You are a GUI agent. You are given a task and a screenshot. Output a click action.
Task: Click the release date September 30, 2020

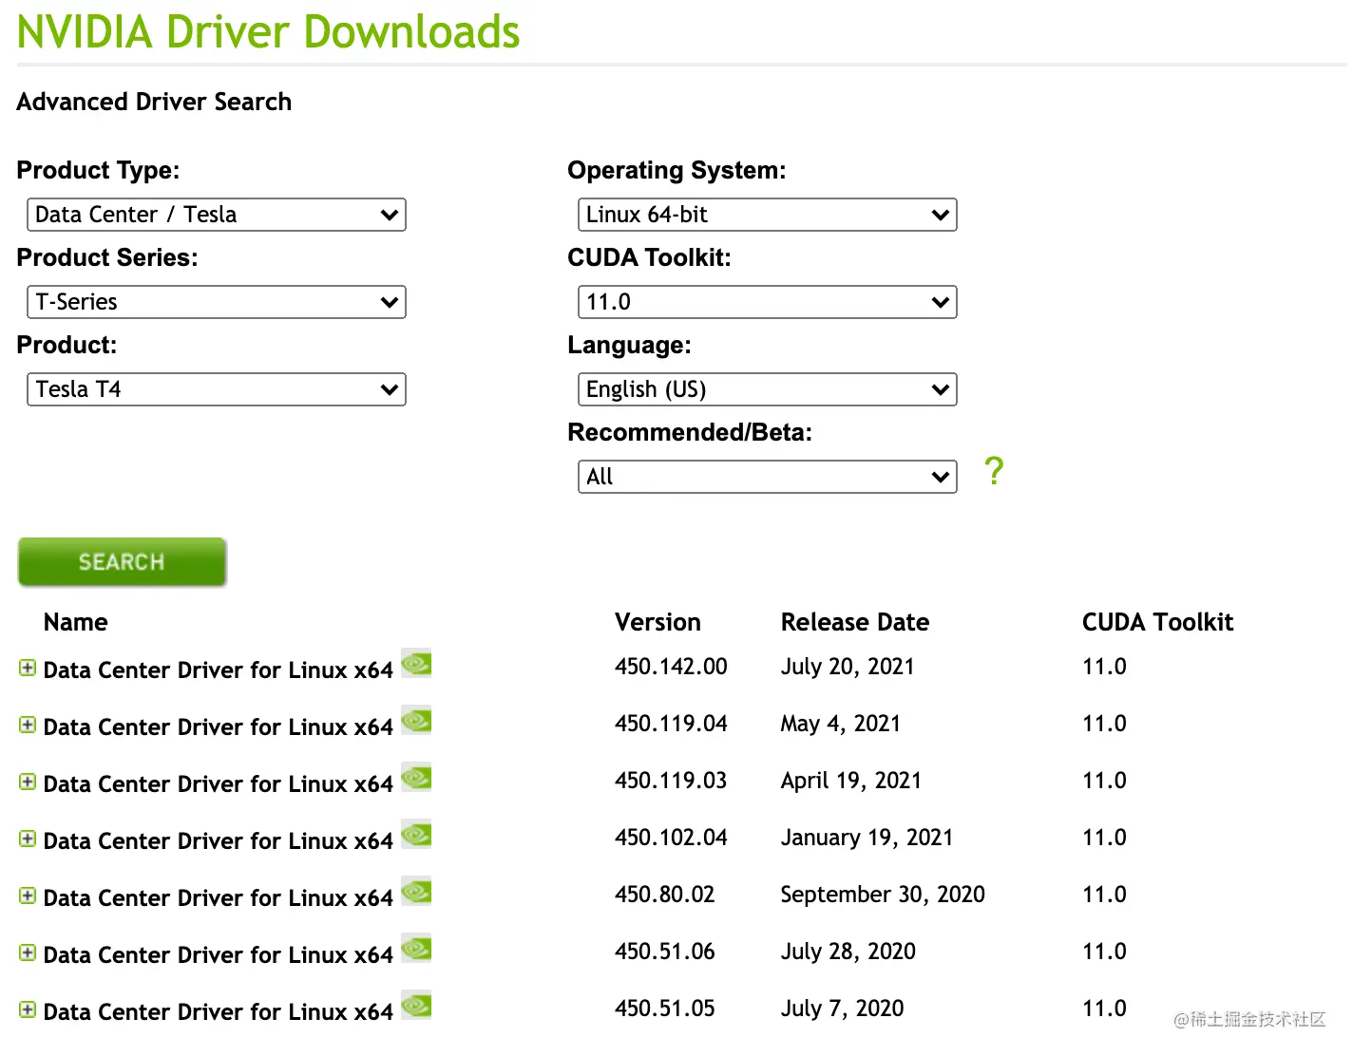pyautogui.click(x=883, y=895)
